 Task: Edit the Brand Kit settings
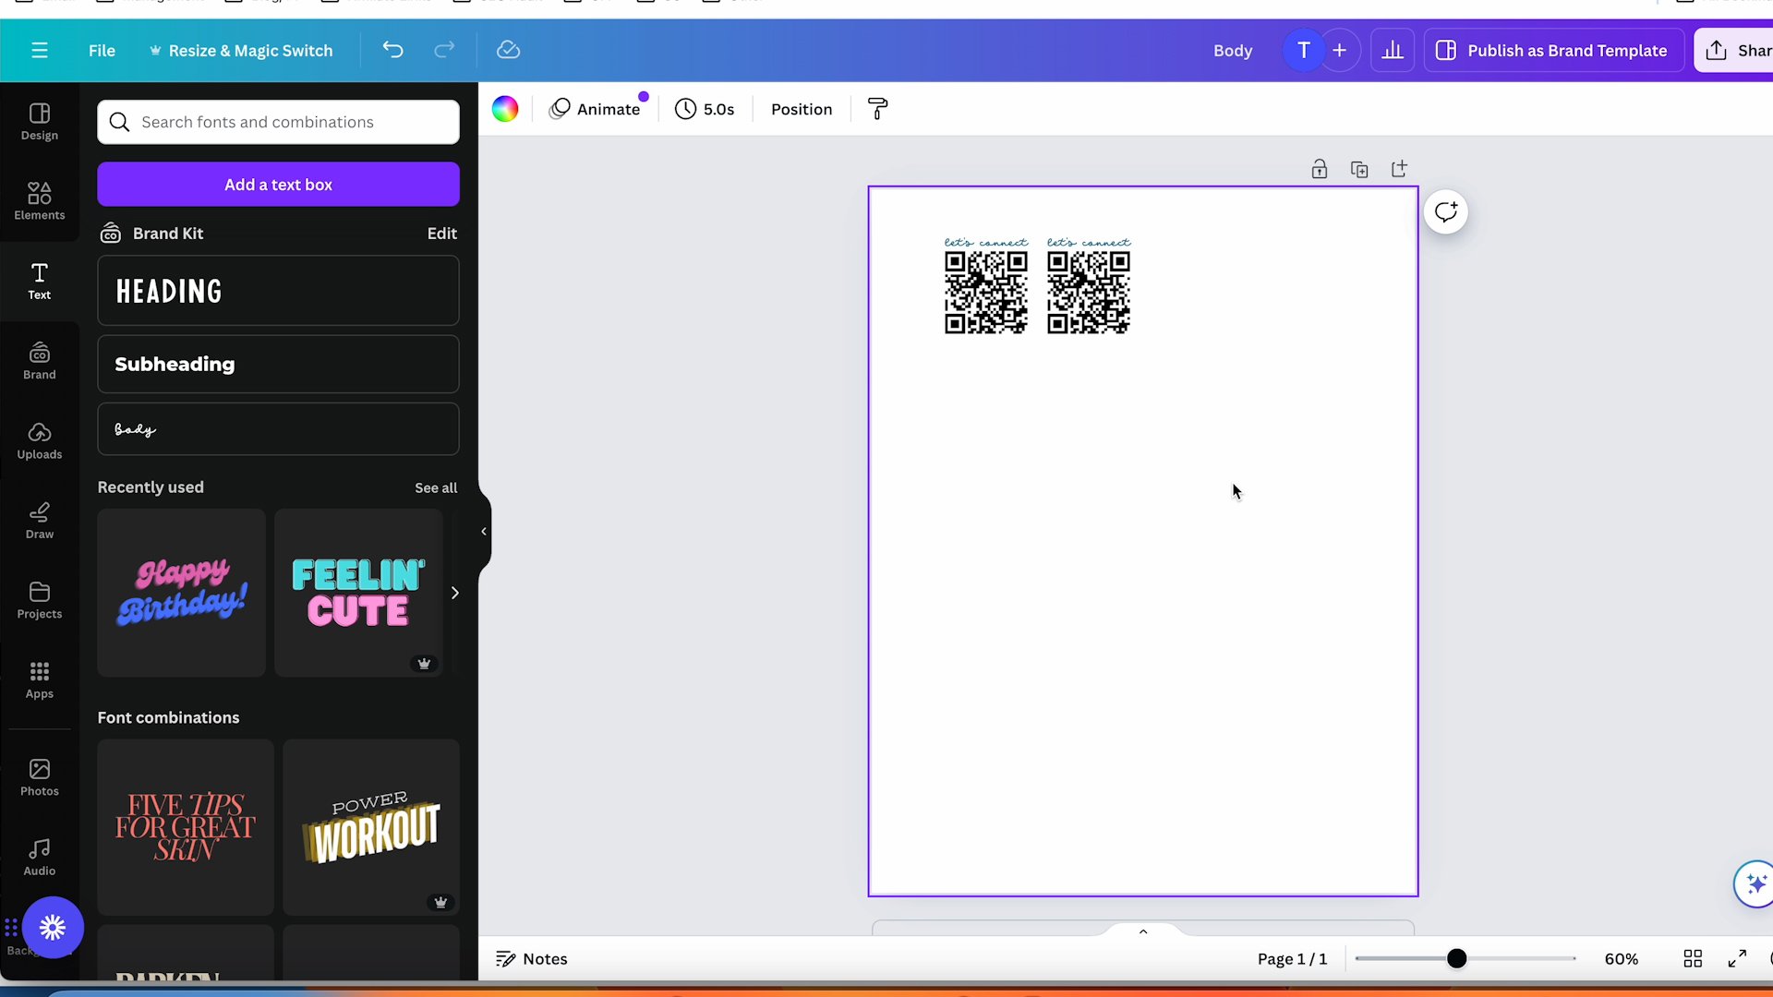[442, 233]
